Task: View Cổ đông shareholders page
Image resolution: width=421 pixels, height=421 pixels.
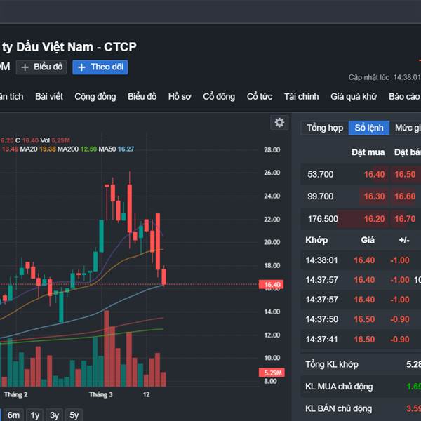Action: point(219,96)
